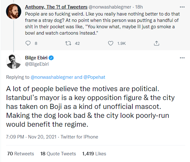Click the @BilgeEbiri handle
Viewport: 190px width, 162px height.
[x=37, y=64]
